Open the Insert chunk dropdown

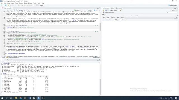tap(77, 10)
